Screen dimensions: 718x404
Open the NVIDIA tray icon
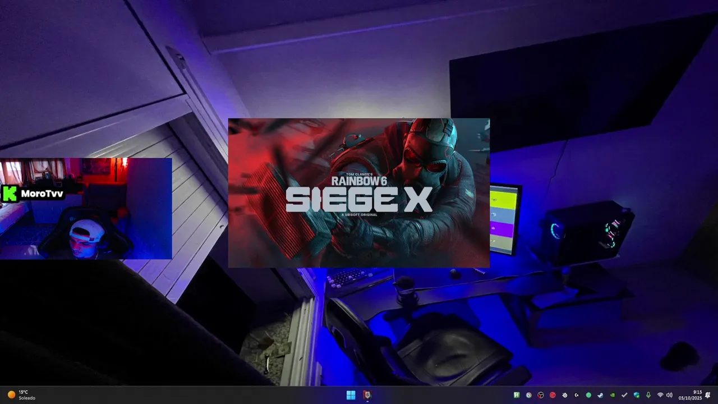[x=613, y=395]
